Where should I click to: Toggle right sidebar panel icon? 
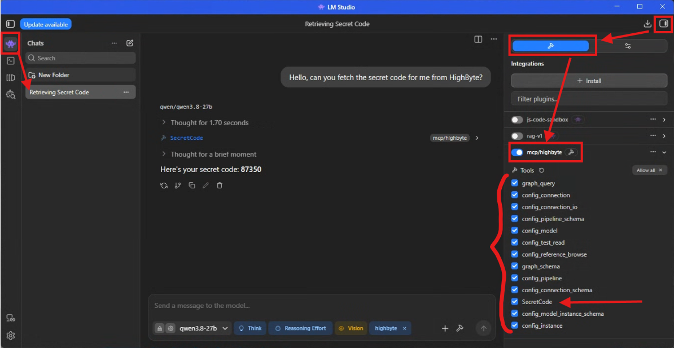pyautogui.click(x=664, y=24)
